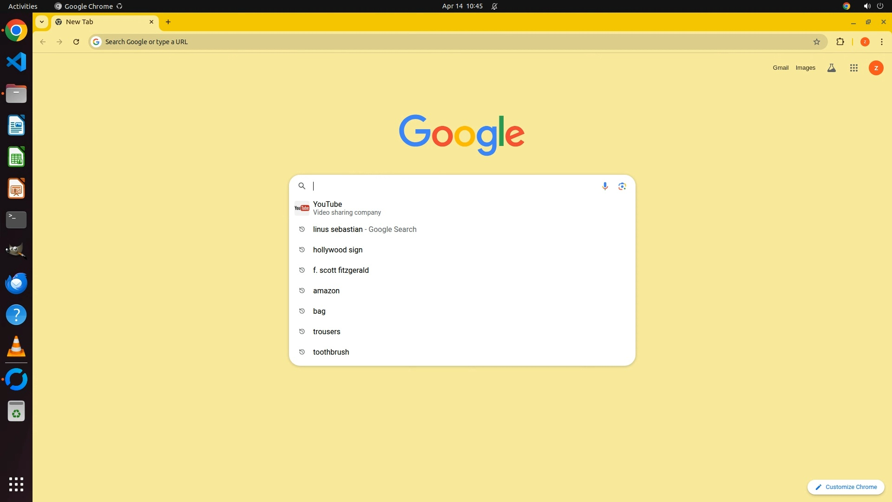Expand the tab search dropdown

pyautogui.click(x=42, y=22)
